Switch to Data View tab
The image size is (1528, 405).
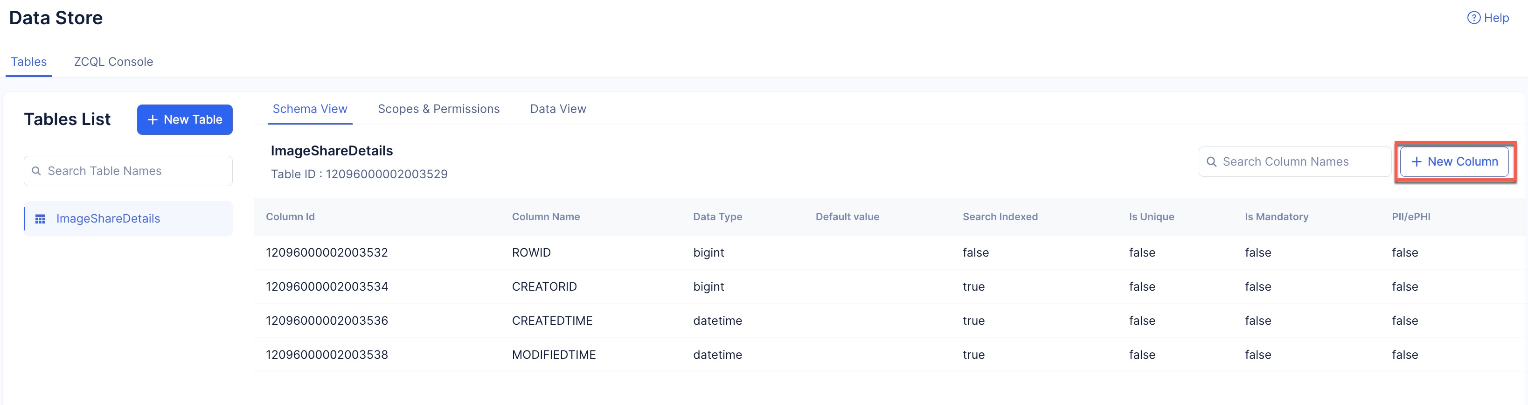click(557, 109)
